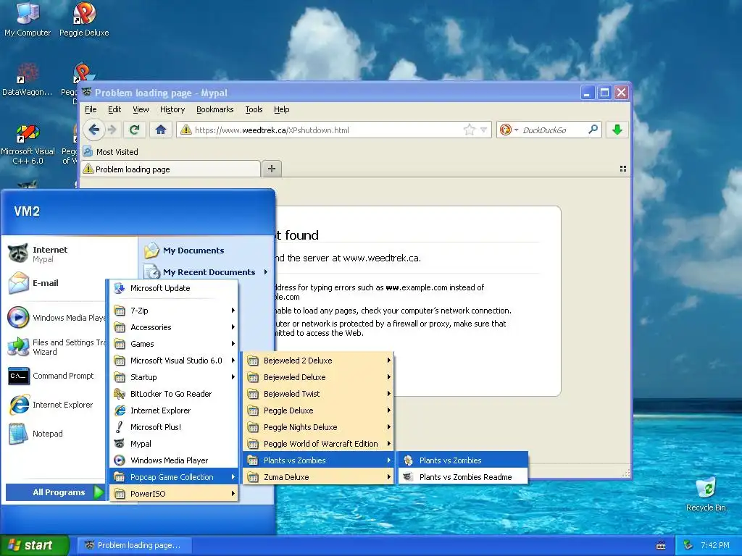Expand the Zuma Deluxe folder
Viewport: 742px width, 556px height.
coord(318,477)
